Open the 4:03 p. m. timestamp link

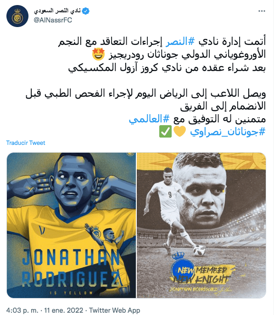[22, 310]
